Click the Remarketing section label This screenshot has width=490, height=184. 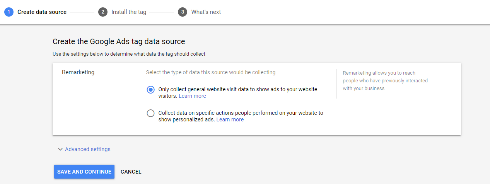[x=78, y=72]
